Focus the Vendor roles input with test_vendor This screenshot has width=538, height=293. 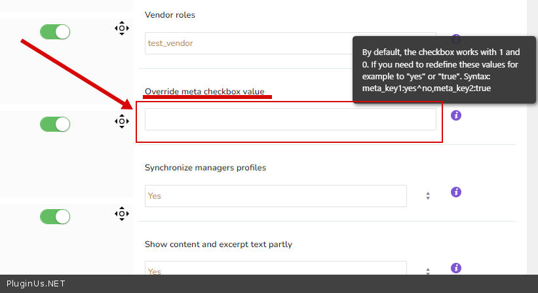tap(249, 43)
